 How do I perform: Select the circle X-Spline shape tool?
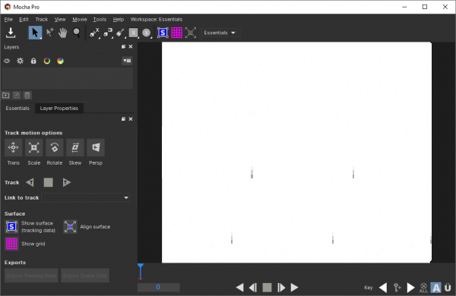tap(147, 33)
